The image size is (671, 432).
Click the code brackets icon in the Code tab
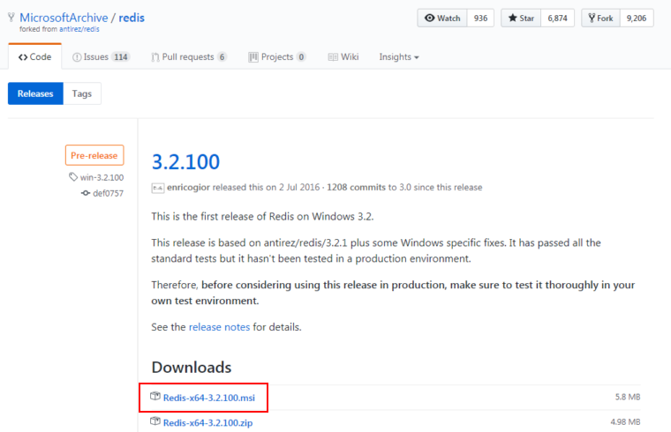(x=23, y=57)
